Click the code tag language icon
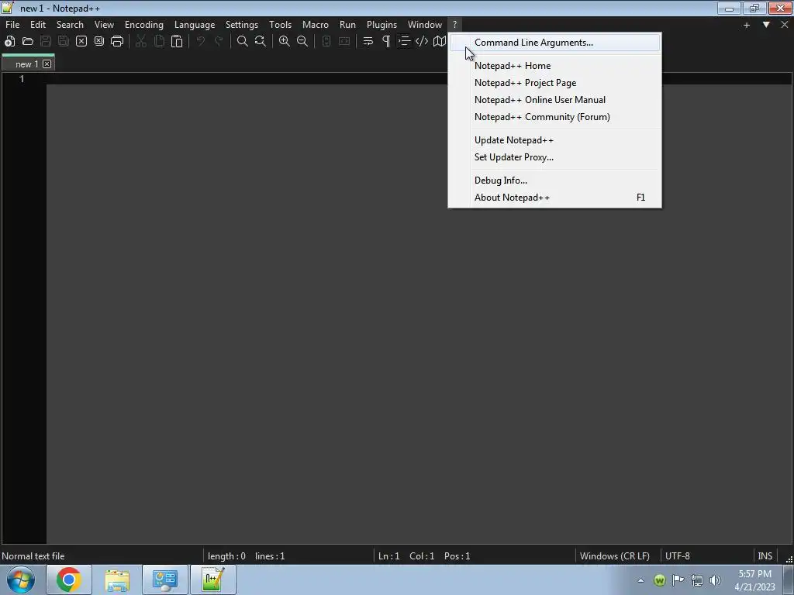This screenshot has height=595, width=794. tap(422, 42)
